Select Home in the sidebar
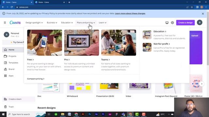The image size is (209, 117). coord(13,50)
